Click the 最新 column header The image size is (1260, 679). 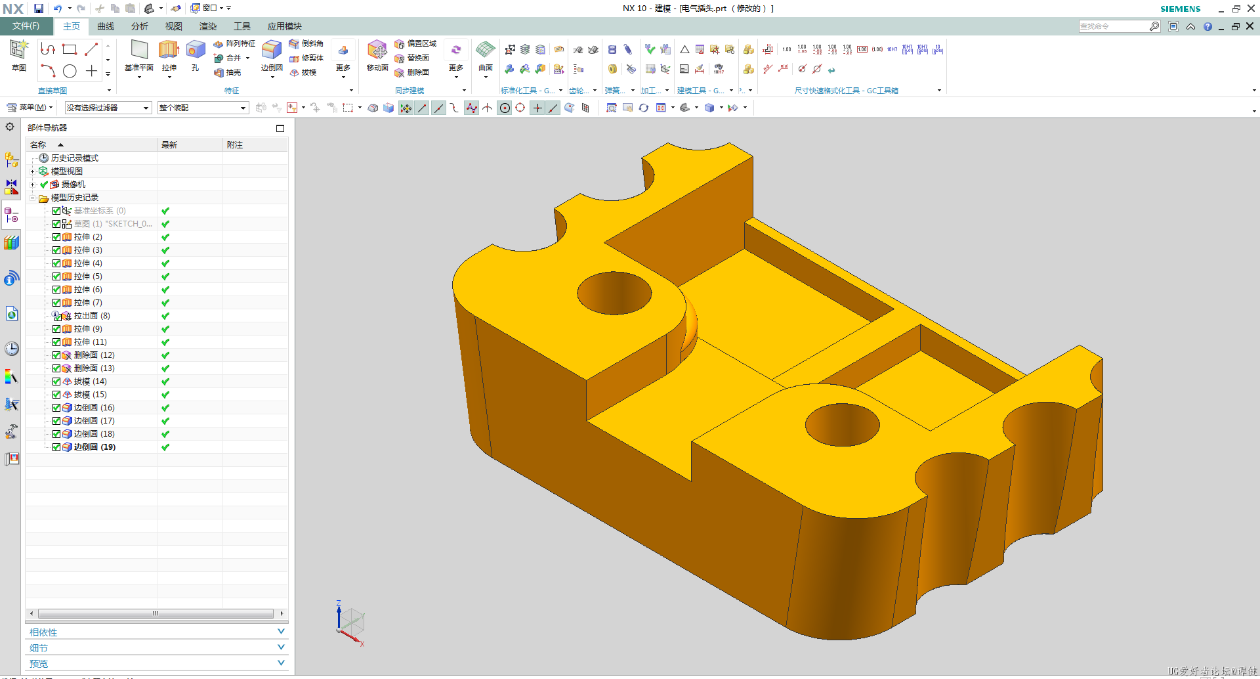pos(190,144)
